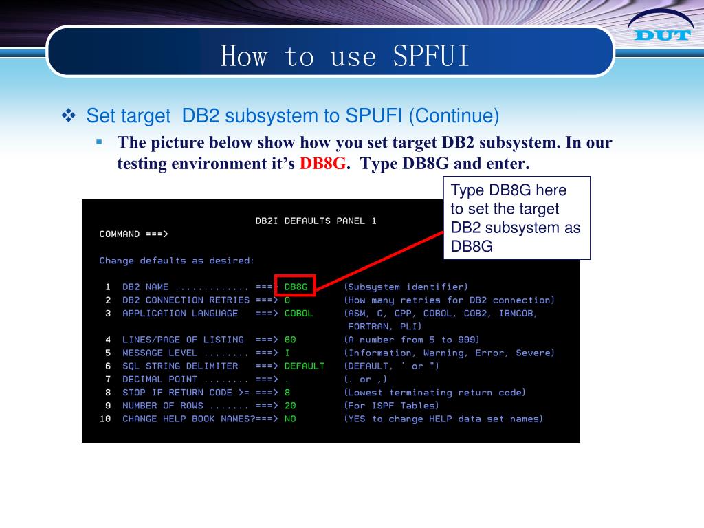Click the DB2 NAME field value DB8G
Viewport: 704px width, 528px height.
296,287
